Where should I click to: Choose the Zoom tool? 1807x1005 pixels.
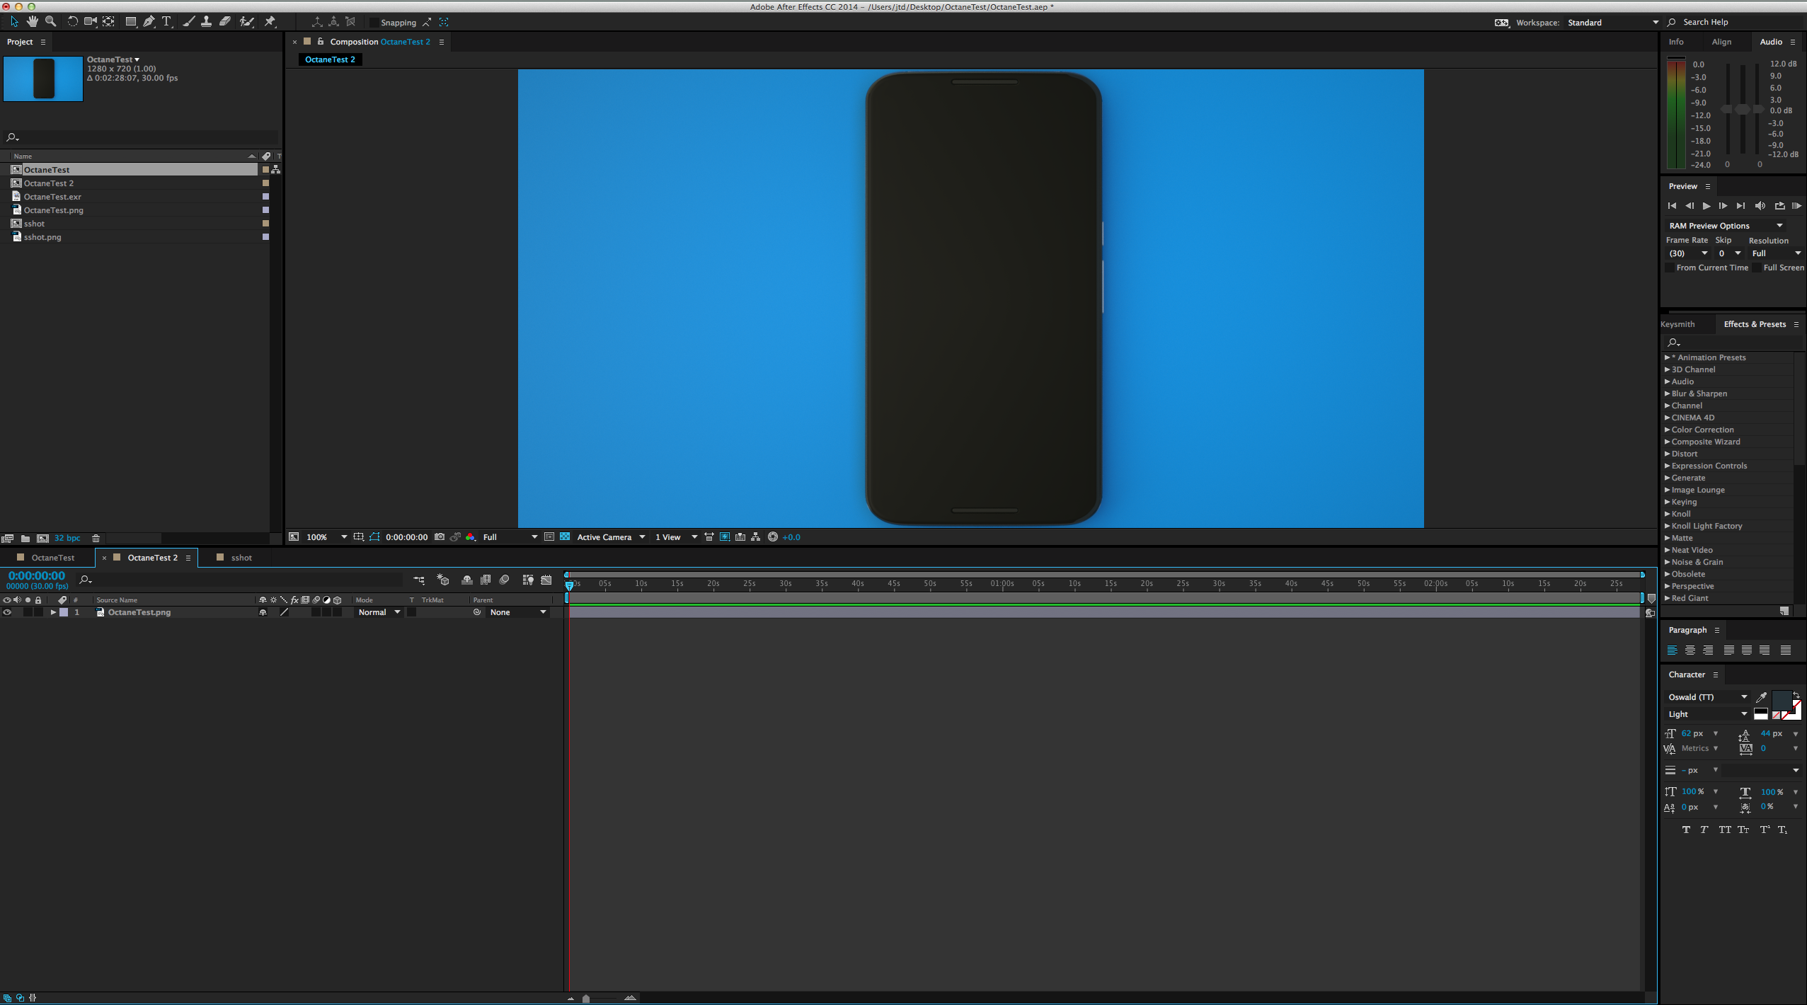click(51, 22)
